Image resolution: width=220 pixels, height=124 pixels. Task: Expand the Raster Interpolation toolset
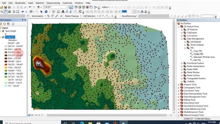(x=182, y=66)
